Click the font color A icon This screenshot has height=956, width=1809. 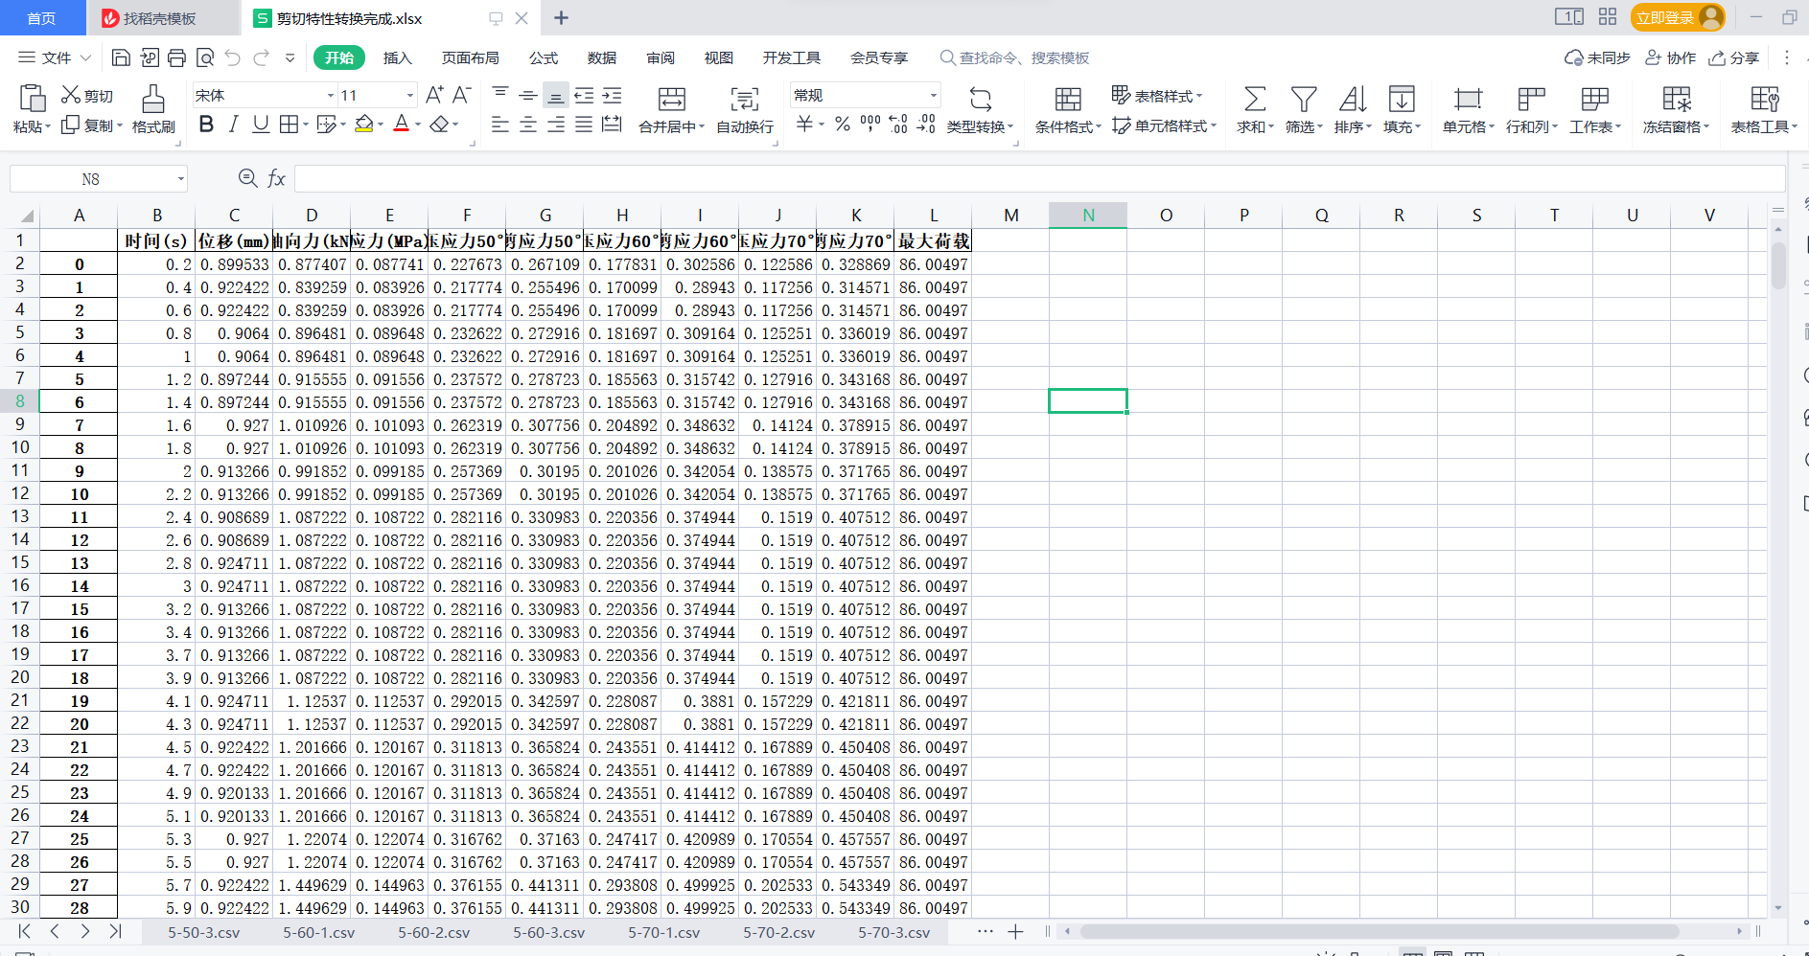401,125
